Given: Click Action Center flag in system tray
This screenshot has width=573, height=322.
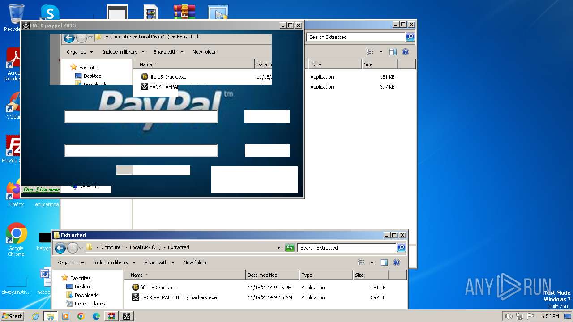Looking at the screenshot, I should click(x=530, y=316).
